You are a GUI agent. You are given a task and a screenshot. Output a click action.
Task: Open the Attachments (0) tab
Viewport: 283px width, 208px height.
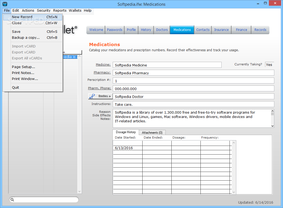[x=152, y=133]
